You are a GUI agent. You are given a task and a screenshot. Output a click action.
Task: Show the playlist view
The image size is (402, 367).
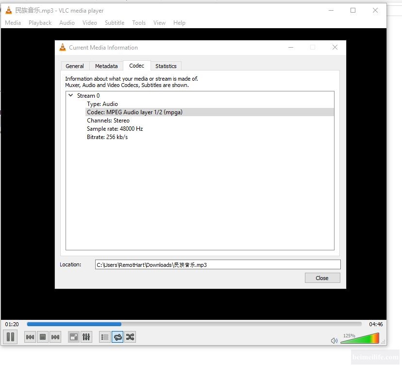pyautogui.click(x=104, y=337)
